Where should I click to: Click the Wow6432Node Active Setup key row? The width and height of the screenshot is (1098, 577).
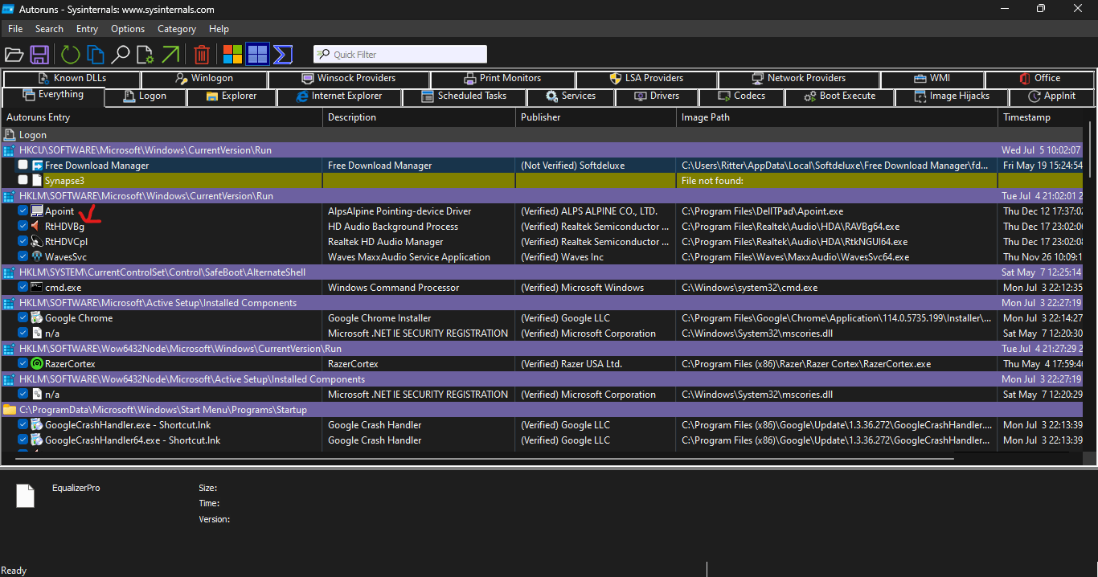click(x=543, y=379)
